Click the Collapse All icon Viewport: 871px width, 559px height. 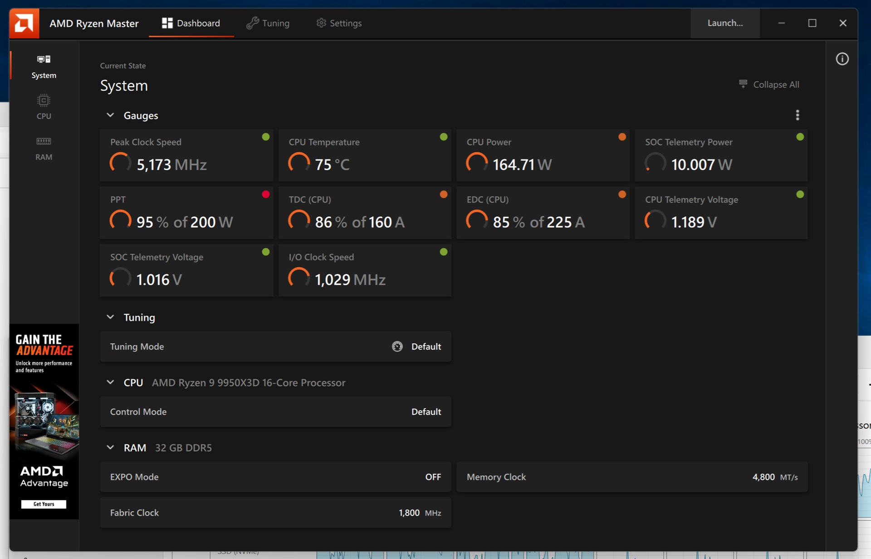pyautogui.click(x=743, y=84)
